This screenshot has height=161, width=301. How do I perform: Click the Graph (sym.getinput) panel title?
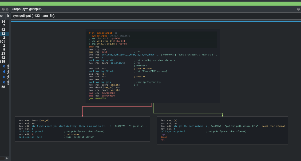27,9
